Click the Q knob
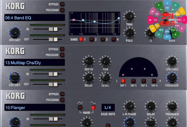The height and width of the screenshot is (127, 187). [x=151, y=33]
